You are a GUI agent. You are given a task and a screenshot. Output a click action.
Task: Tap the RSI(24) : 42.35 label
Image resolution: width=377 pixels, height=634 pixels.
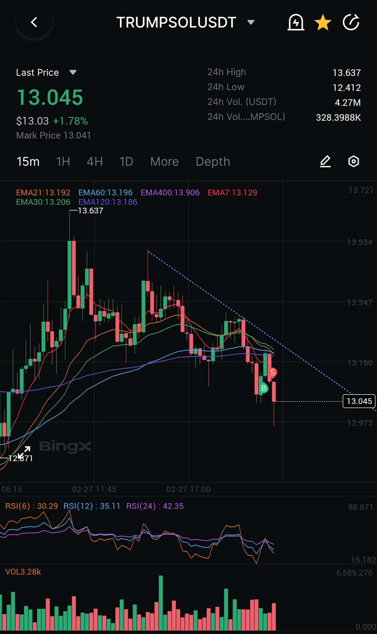(155, 506)
